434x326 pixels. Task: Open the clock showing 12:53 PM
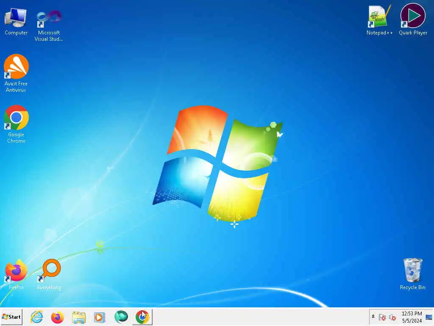point(412,317)
